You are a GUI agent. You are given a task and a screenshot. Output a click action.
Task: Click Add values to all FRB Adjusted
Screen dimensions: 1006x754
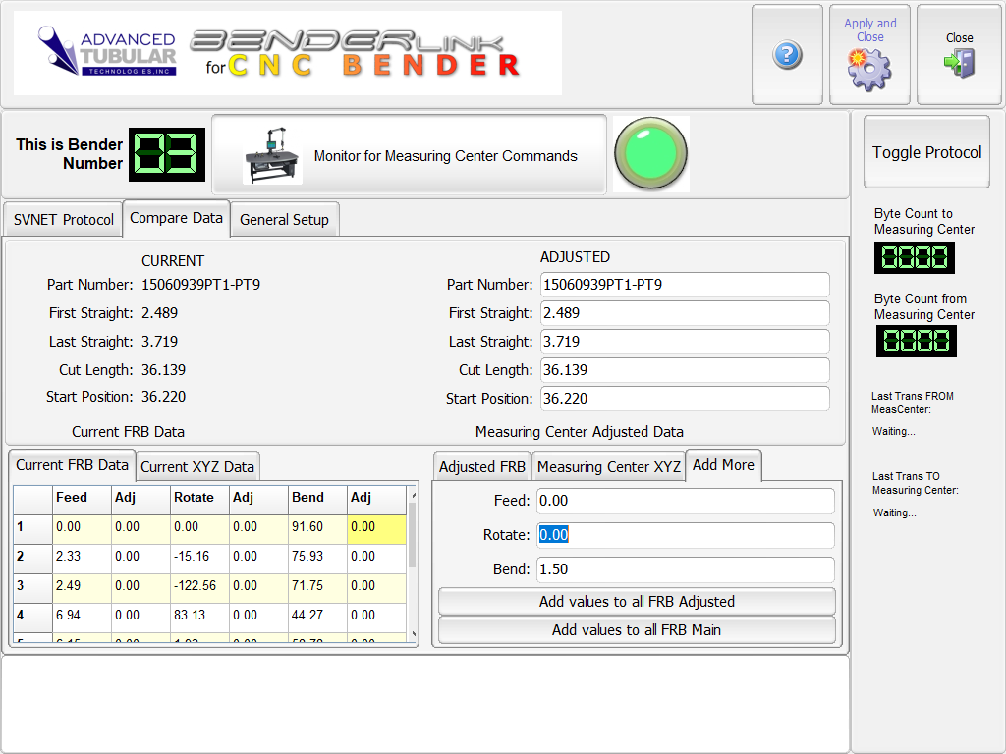637,601
